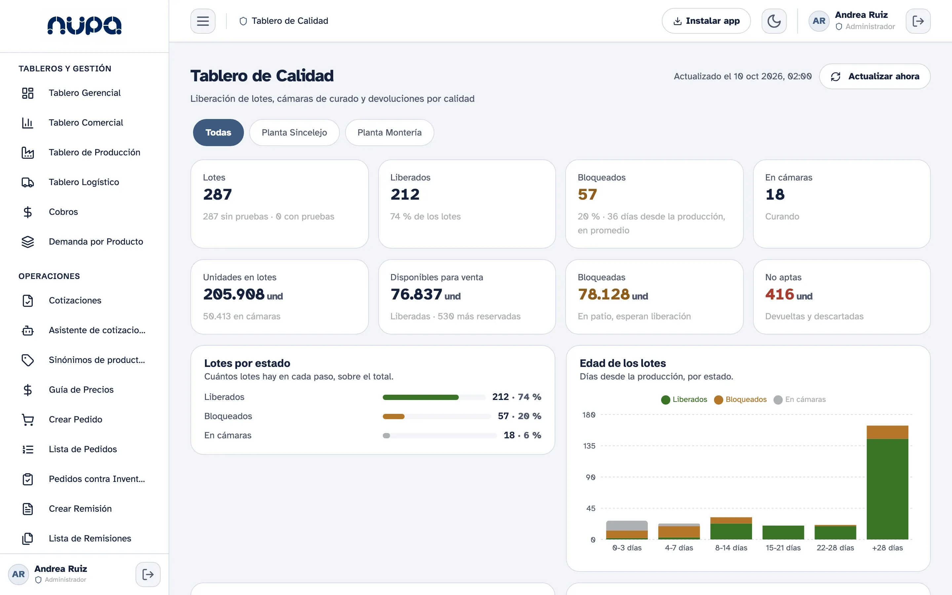This screenshot has height=595, width=952.
Task: Click the Tablero de Calidad breadcrumb
Action: click(284, 21)
